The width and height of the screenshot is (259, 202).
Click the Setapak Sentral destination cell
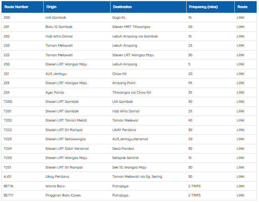click(125, 158)
